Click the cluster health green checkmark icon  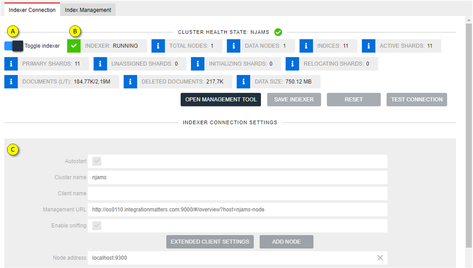[x=278, y=32]
